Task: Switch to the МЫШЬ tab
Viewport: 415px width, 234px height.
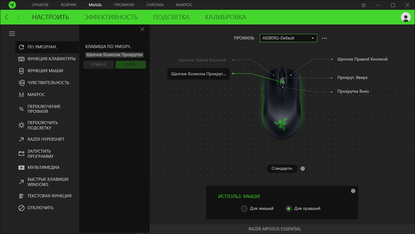Action: point(95,5)
